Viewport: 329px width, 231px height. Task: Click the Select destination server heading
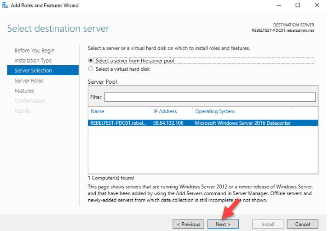pyautogui.click(x=58, y=29)
